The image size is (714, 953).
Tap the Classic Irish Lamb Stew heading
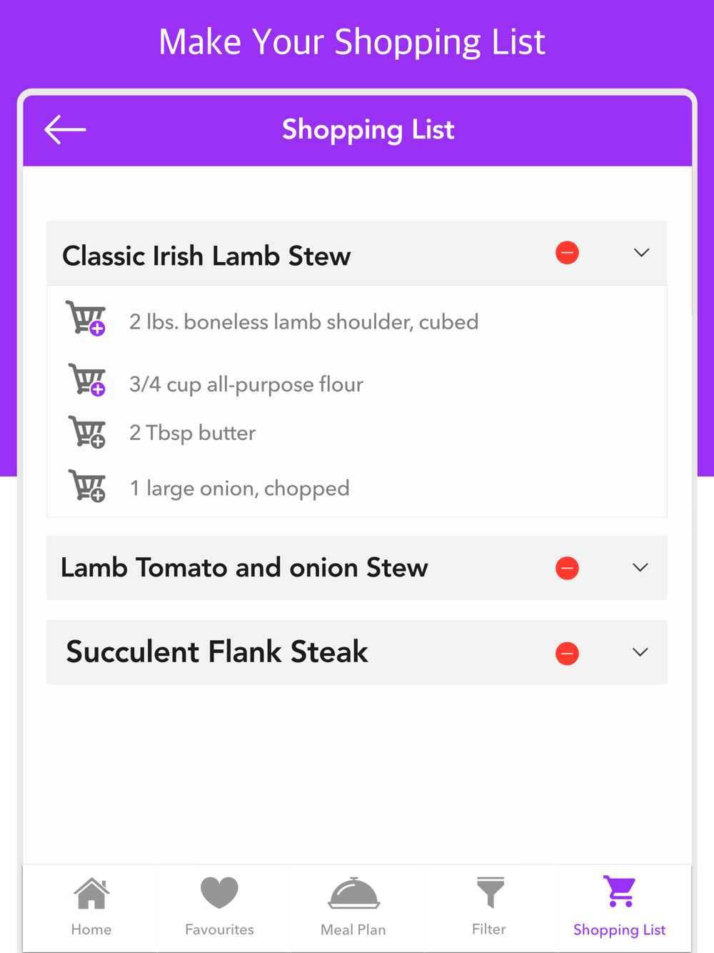click(x=206, y=256)
